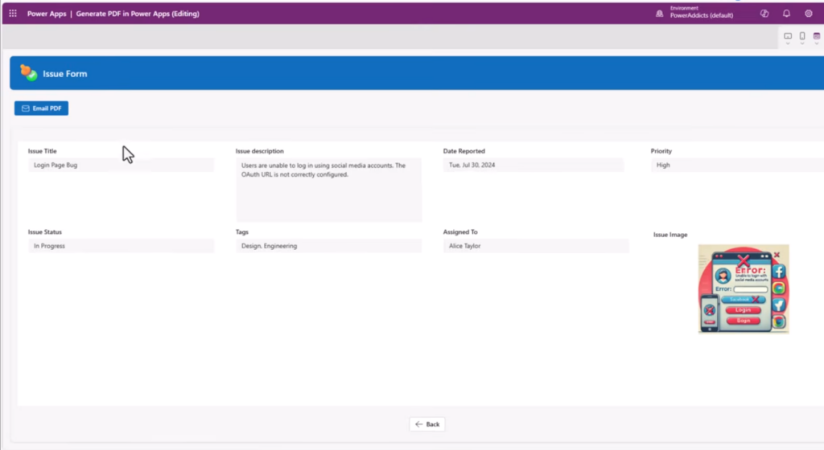Image resolution: width=824 pixels, height=450 pixels.
Task: Click the Environment icon in header
Action: 659,14
